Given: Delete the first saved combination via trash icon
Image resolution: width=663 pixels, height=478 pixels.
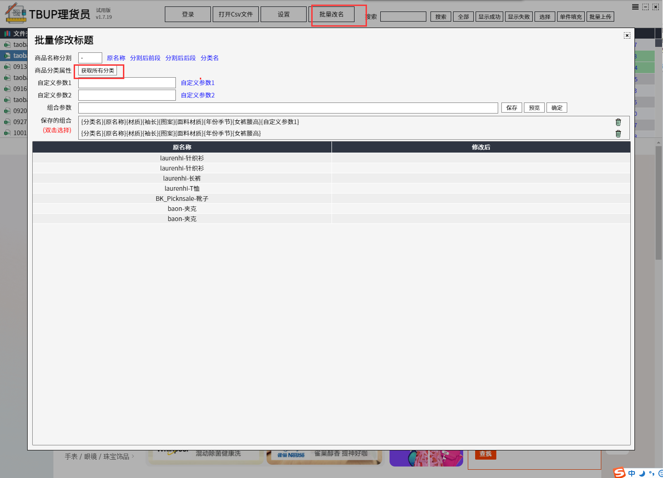Looking at the screenshot, I should click(x=618, y=122).
